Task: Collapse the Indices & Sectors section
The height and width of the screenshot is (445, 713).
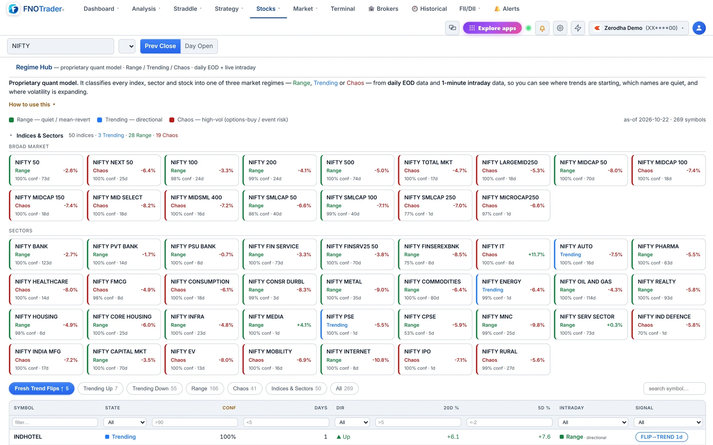Action: coord(36,135)
